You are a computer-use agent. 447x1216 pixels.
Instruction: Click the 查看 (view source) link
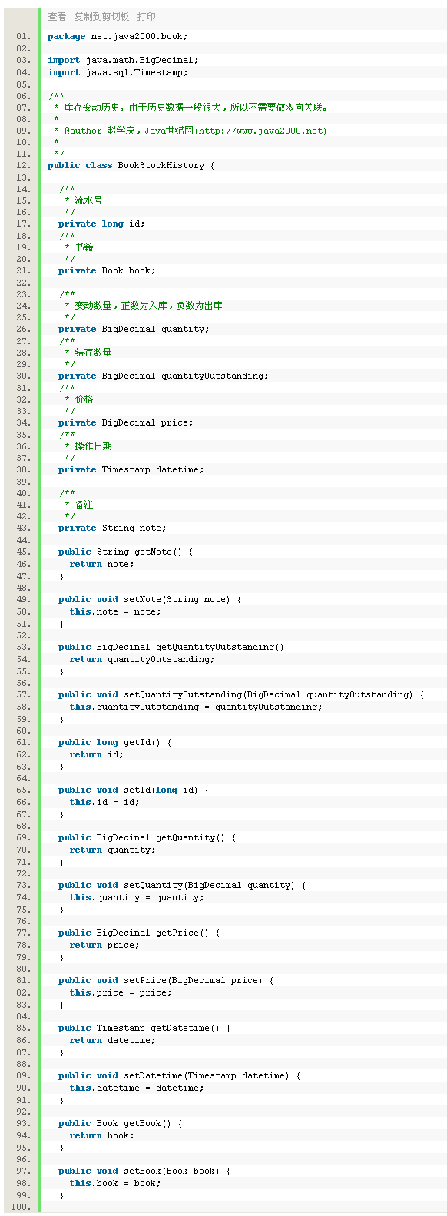[x=57, y=17]
